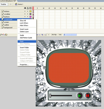Open the customvideoplayer.fla document tab
Image resolution: width=104 pixels, height=109 pixels.
click(x=8, y=1)
